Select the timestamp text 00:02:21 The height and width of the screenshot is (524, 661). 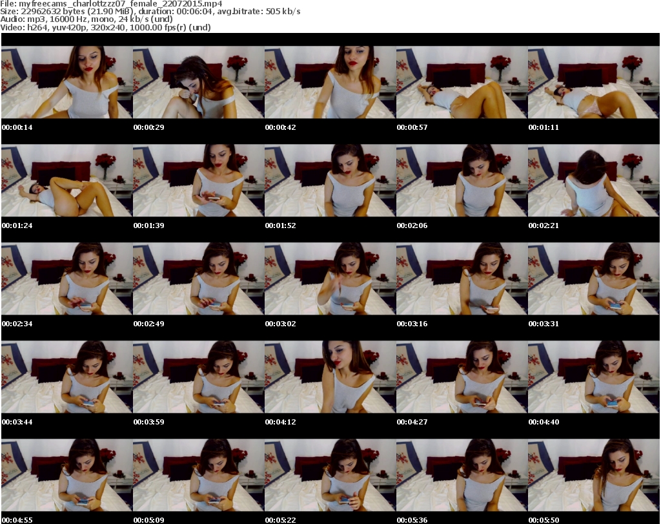pos(544,225)
